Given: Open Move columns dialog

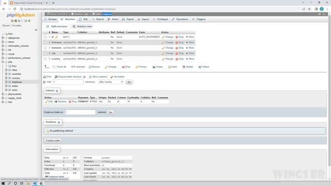Looking at the screenshot, I should point(98,77).
